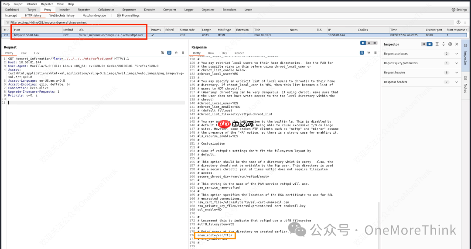The image size is (471, 249).
Task: Open Inspector settings gear
Action: point(450,44)
